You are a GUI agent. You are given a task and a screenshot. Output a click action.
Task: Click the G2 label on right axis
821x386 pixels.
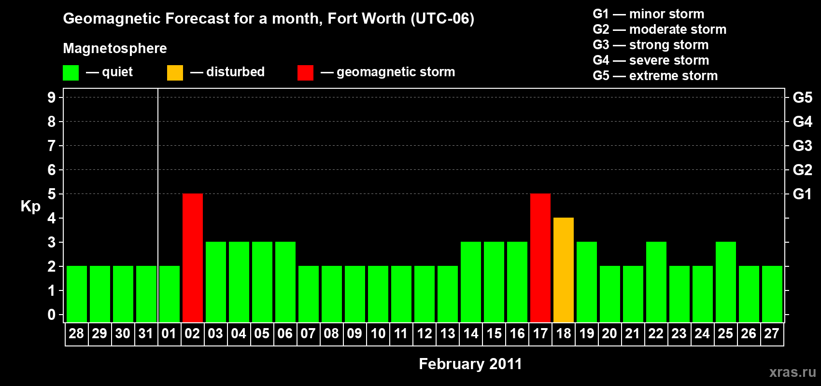coord(802,170)
